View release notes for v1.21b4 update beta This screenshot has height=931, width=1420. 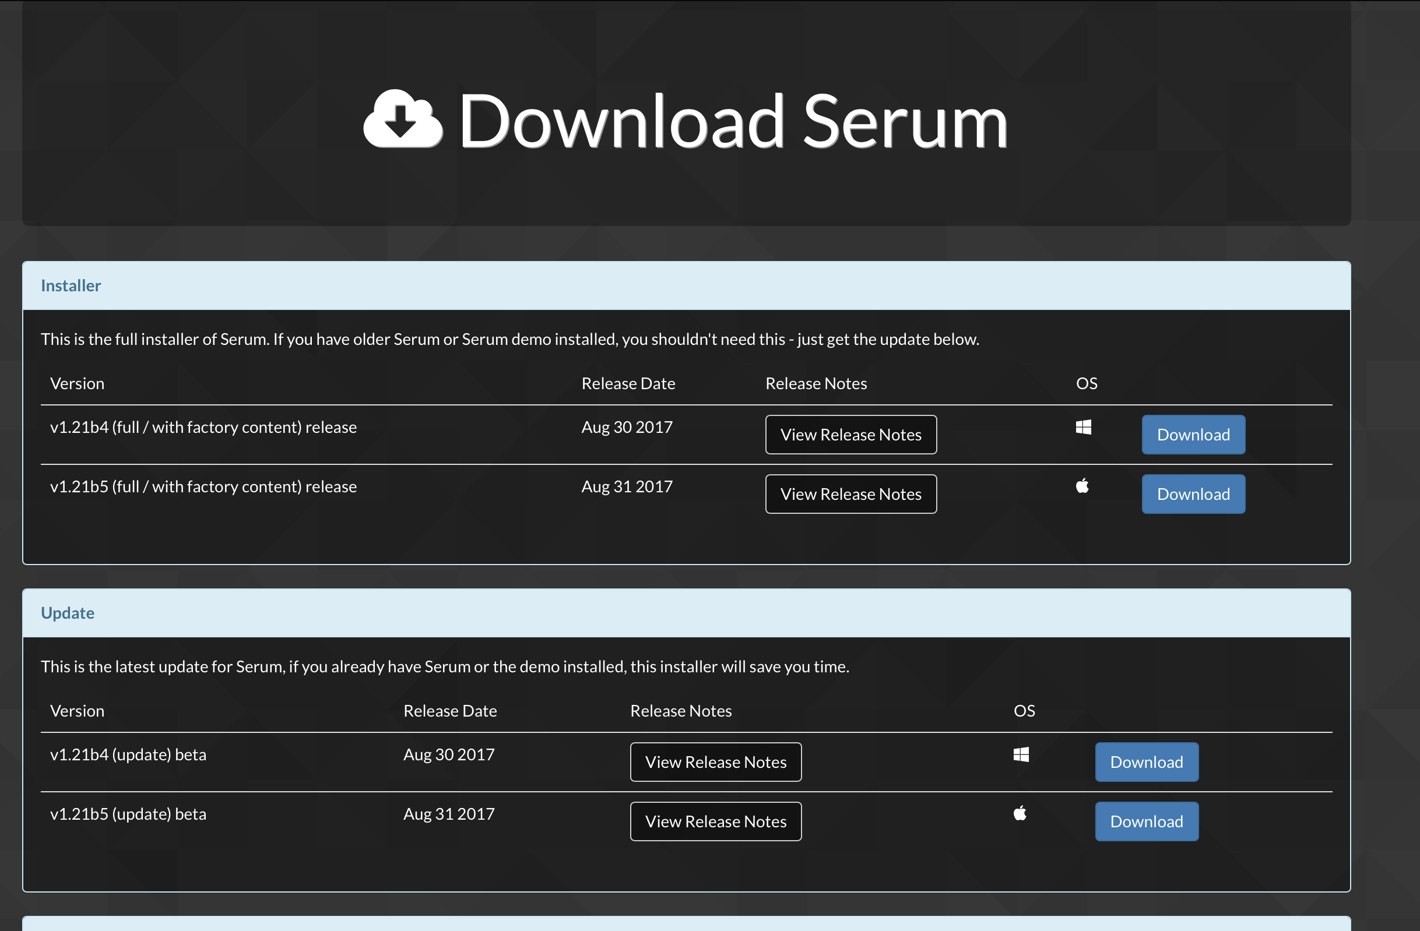point(715,762)
